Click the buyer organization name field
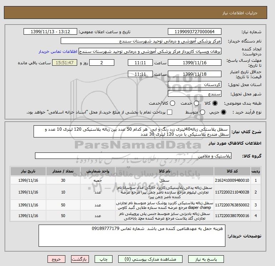Screen dimensions: 275x266 click(141, 41)
